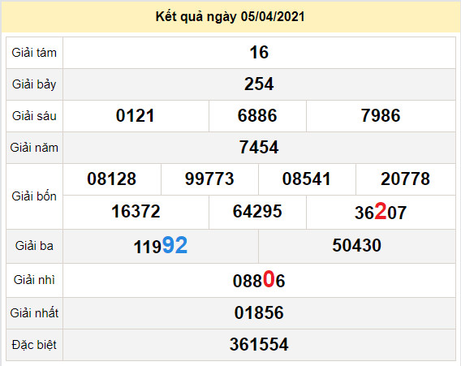The width and height of the screenshot is (461, 366).
Task: Select the Giải bốn number 20778
Action: [x=406, y=179]
